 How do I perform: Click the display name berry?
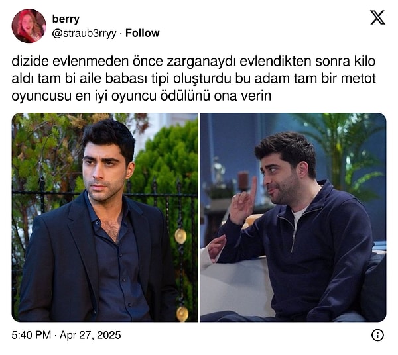[x=66, y=19]
